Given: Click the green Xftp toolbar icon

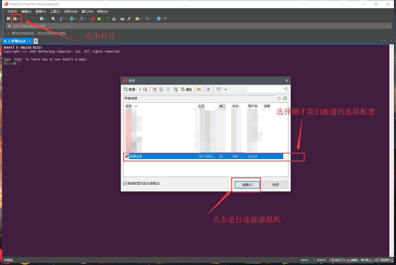Looking at the screenshot, I should pyautogui.click(x=99, y=19).
